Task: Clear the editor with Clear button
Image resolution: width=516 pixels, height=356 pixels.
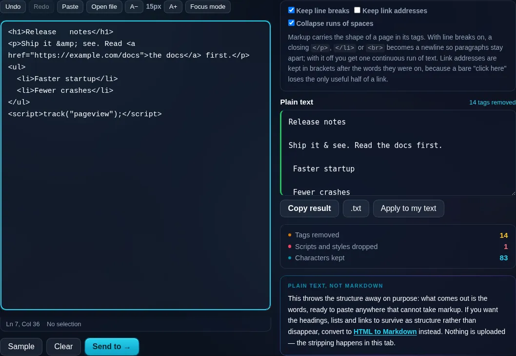Action: point(63,346)
